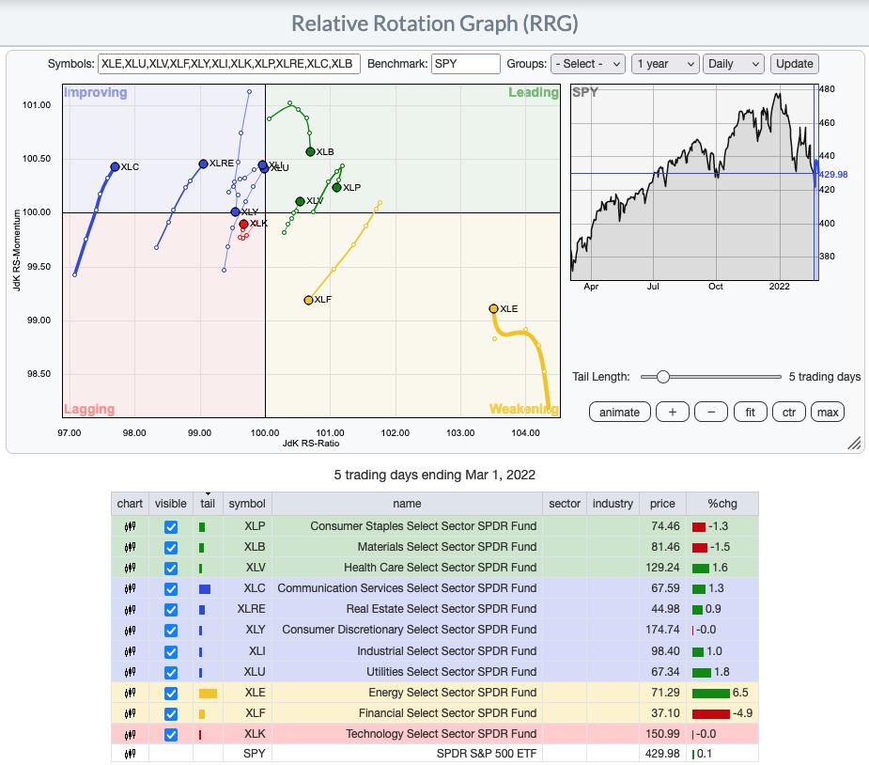Open the Daily interval dropdown

(733, 64)
